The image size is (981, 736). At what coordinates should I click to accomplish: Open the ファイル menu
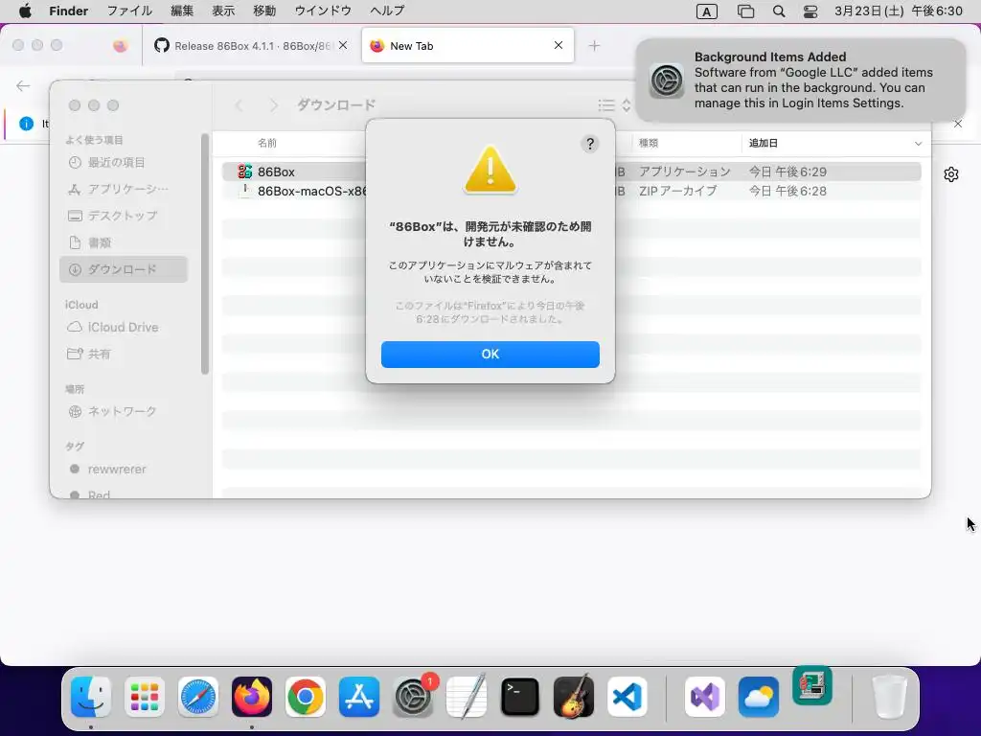tap(129, 11)
